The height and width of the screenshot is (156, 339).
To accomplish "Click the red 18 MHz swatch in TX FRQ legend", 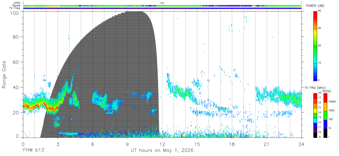I will [x=315, y=95].
